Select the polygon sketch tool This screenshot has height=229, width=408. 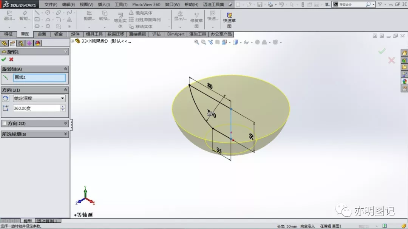(x=48, y=26)
